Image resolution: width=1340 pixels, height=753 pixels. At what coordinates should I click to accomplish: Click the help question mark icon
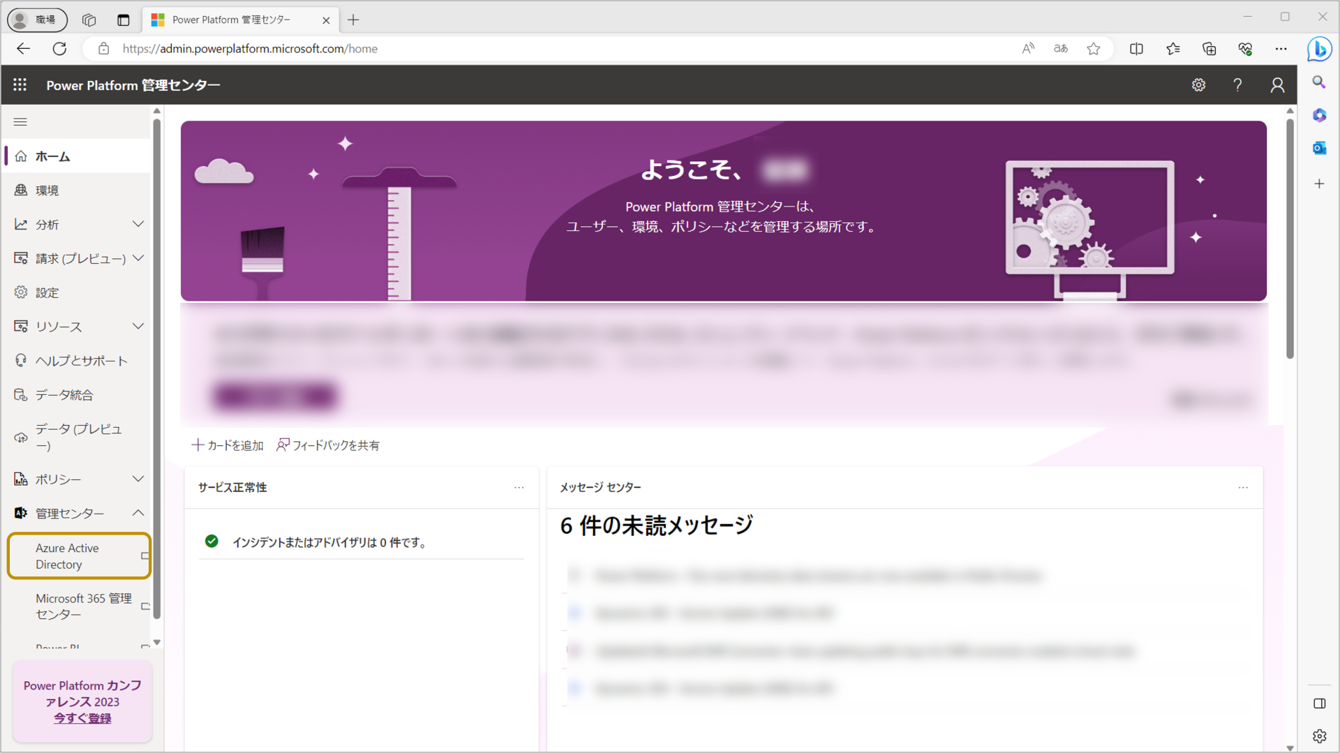click(x=1237, y=84)
